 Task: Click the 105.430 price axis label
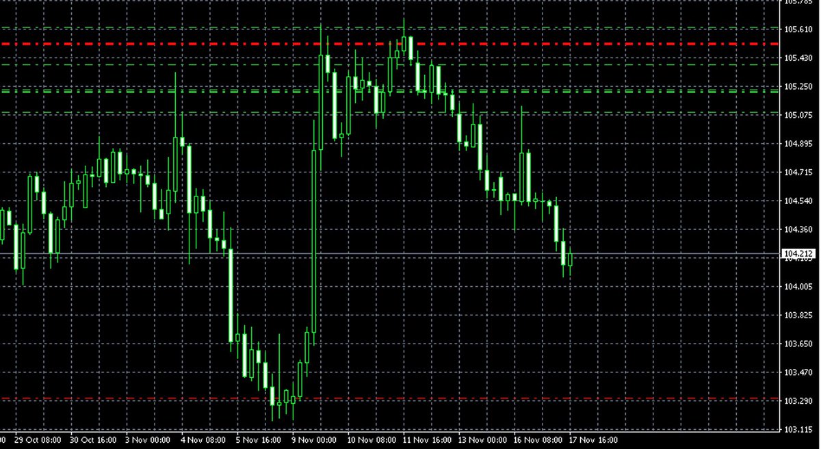pos(798,58)
